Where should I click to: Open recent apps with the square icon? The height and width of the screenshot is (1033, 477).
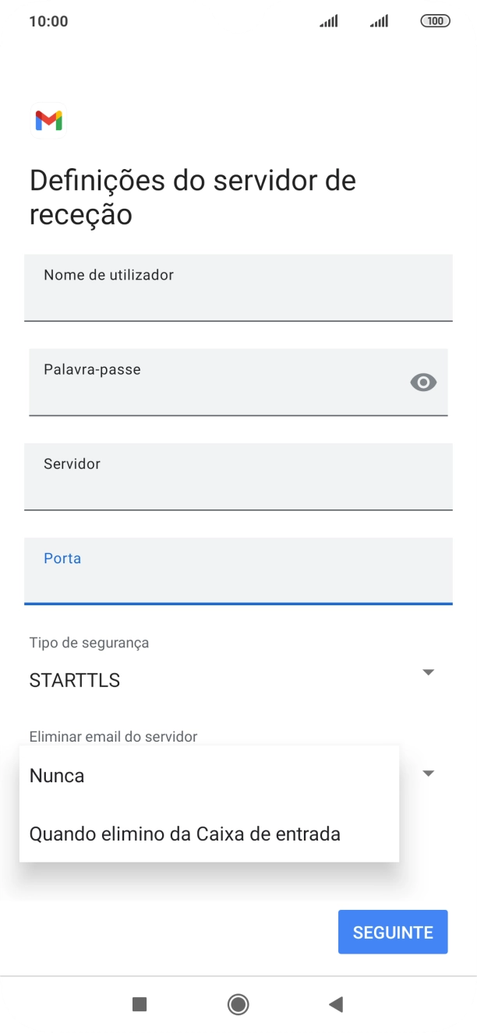click(139, 1005)
